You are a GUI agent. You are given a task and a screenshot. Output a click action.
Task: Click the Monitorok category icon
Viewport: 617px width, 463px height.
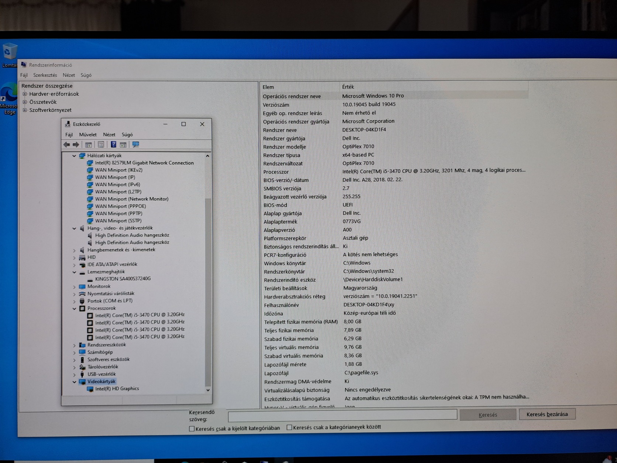click(82, 287)
